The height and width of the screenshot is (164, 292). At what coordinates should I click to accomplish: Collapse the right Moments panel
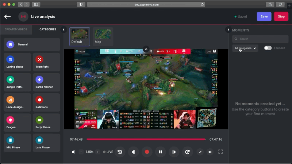pyautogui.click(x=228, y=30)
